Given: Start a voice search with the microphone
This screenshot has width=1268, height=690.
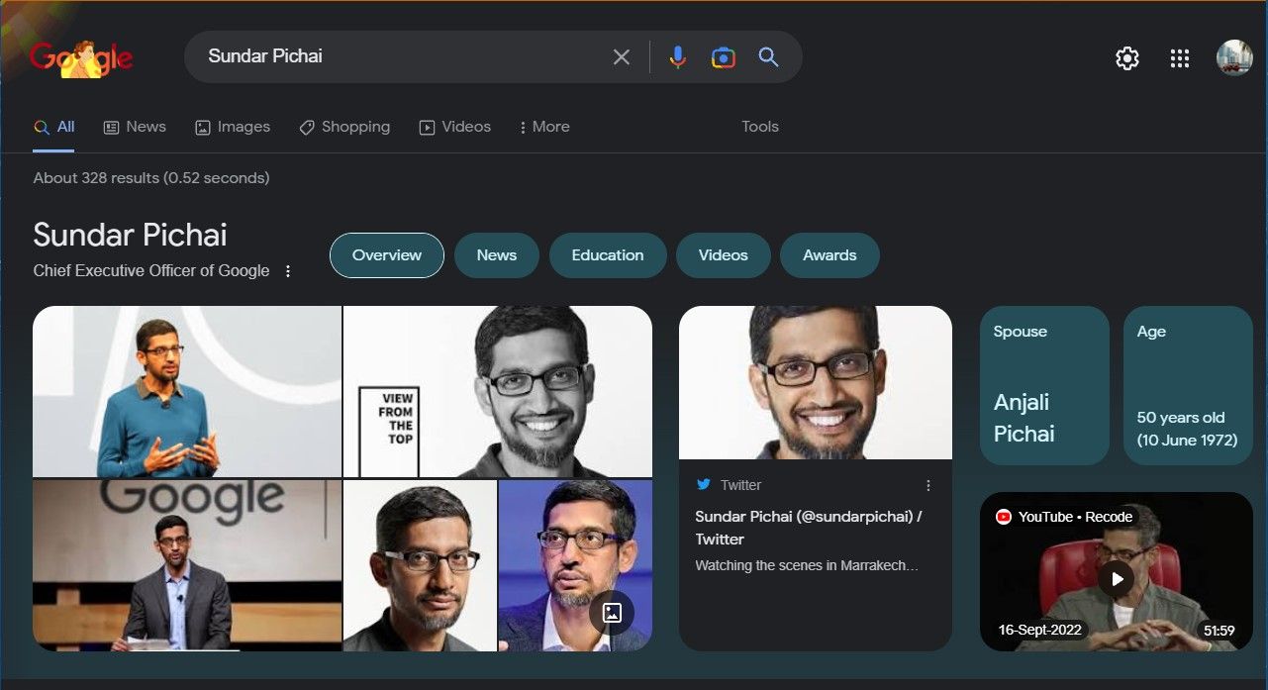Looking at the screenshot, I should click(677, 56).
